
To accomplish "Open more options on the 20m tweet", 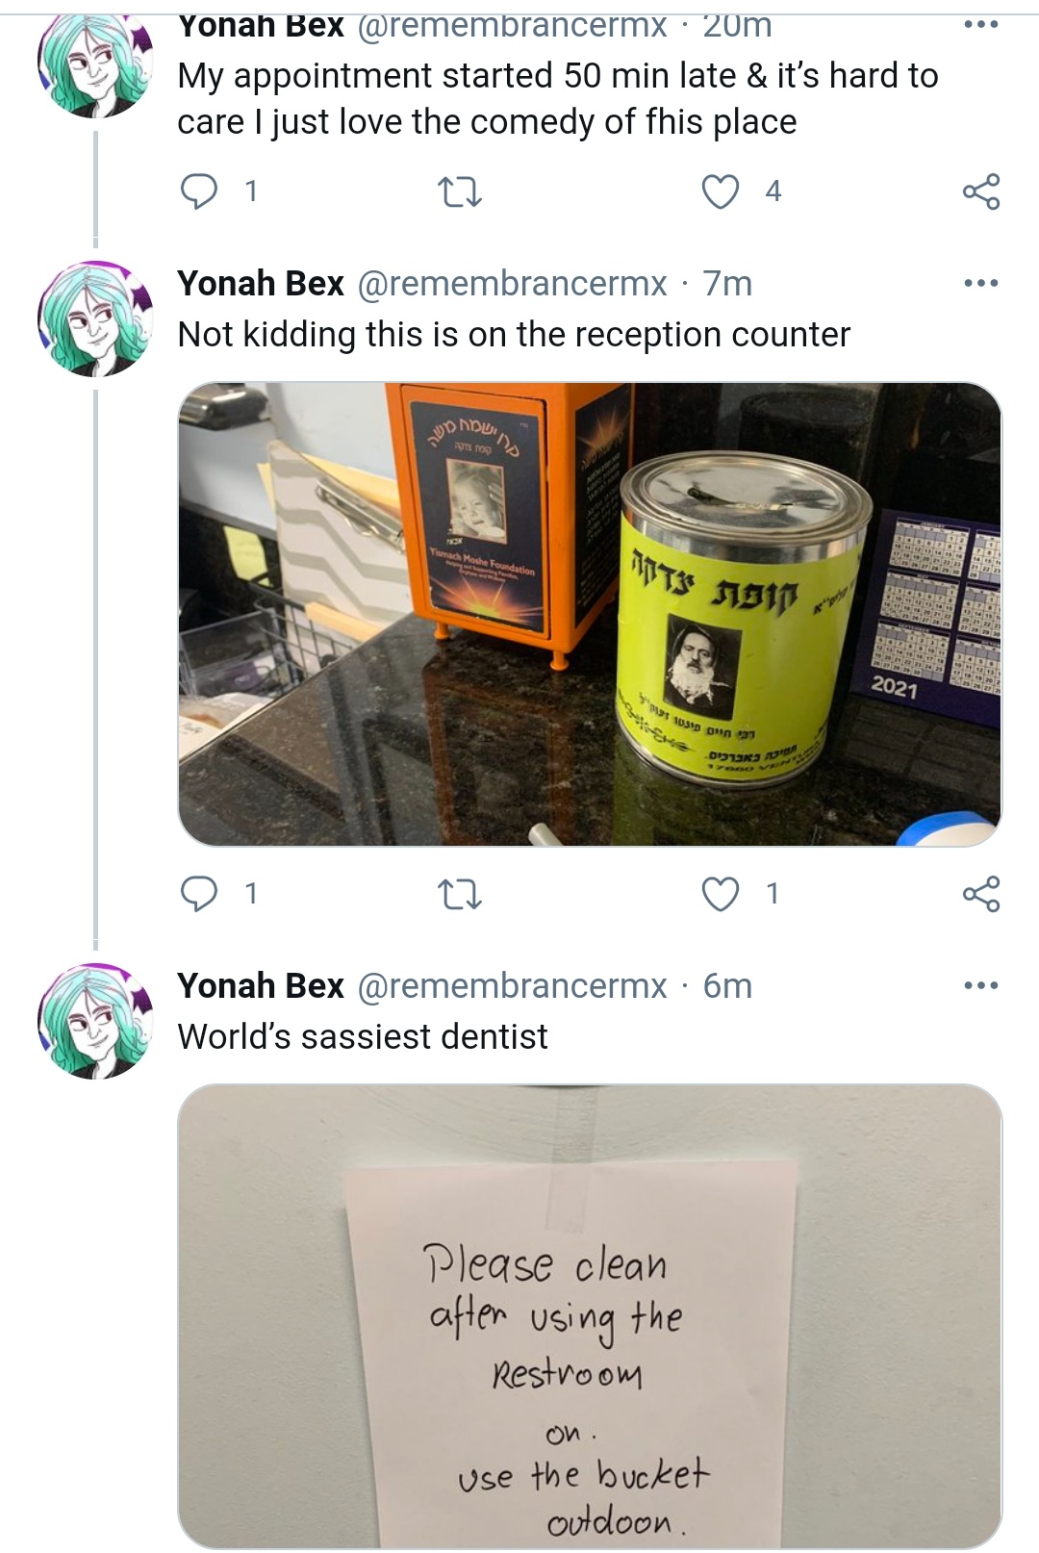I will (981, 24).
